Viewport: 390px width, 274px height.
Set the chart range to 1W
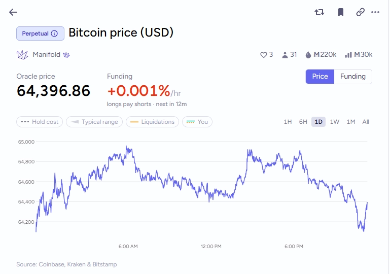point(335,122)
